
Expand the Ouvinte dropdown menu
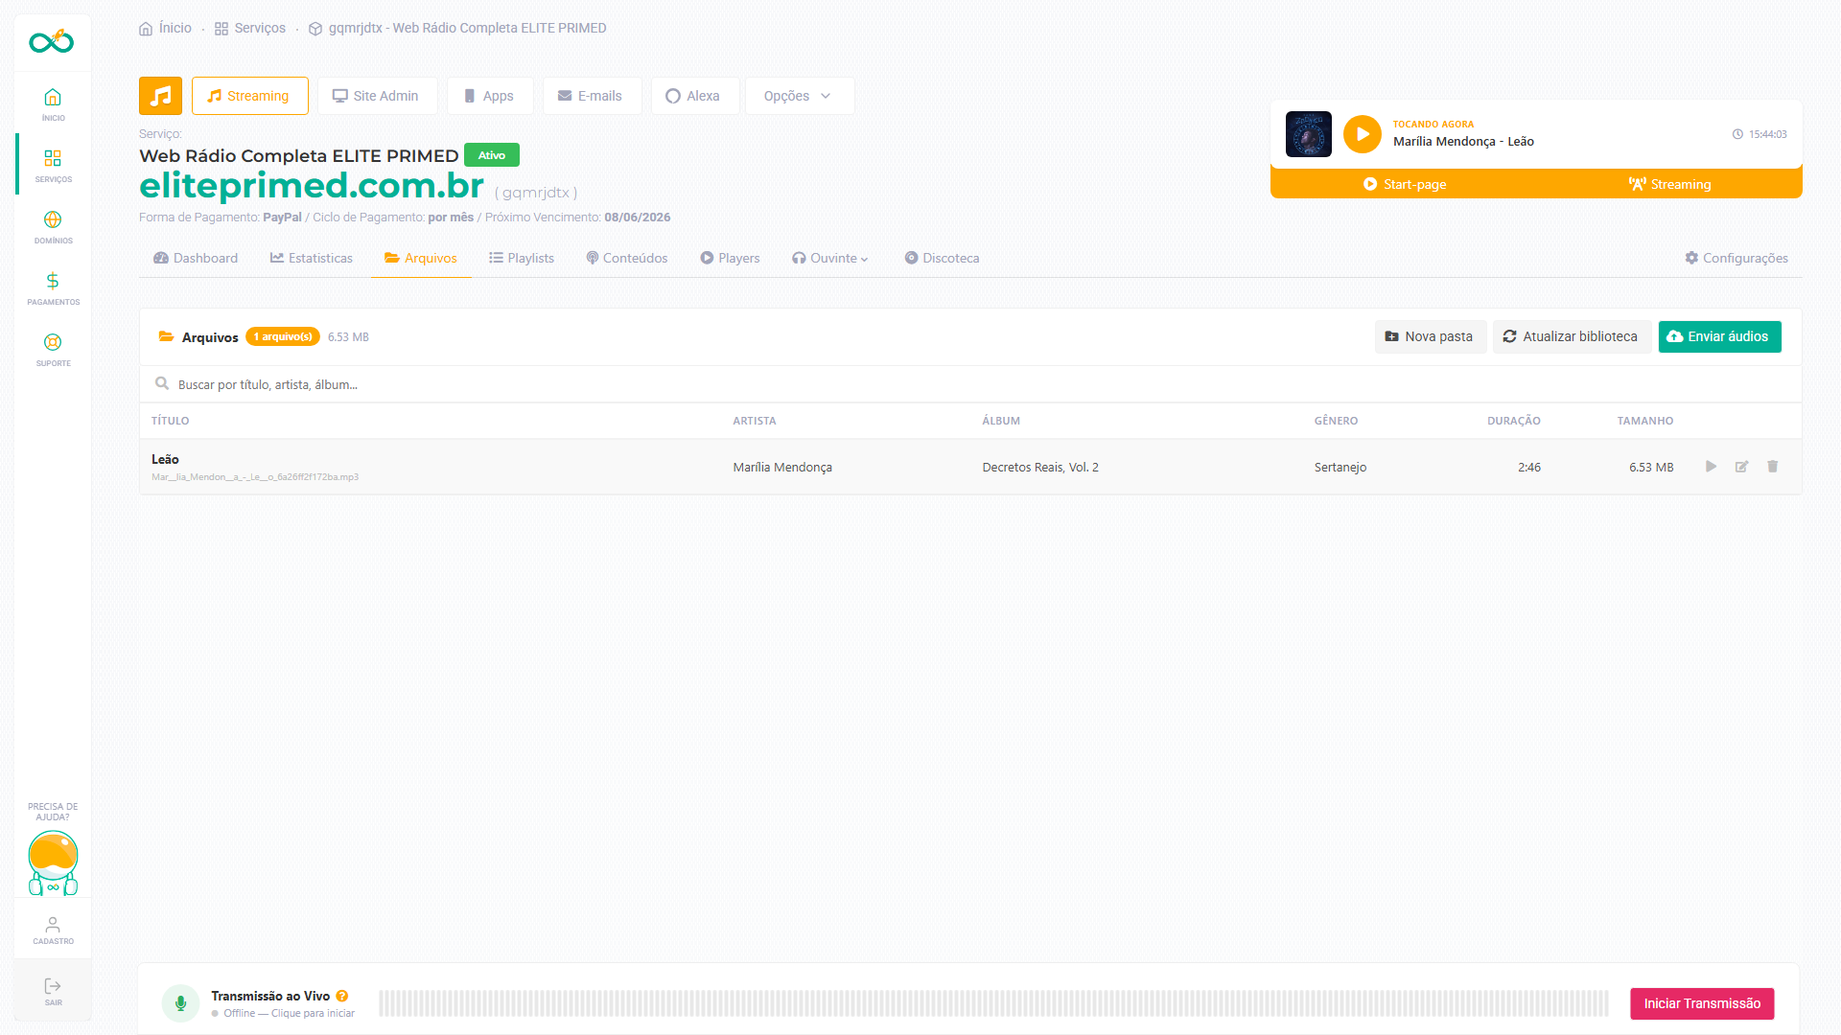tap(830, 258)
